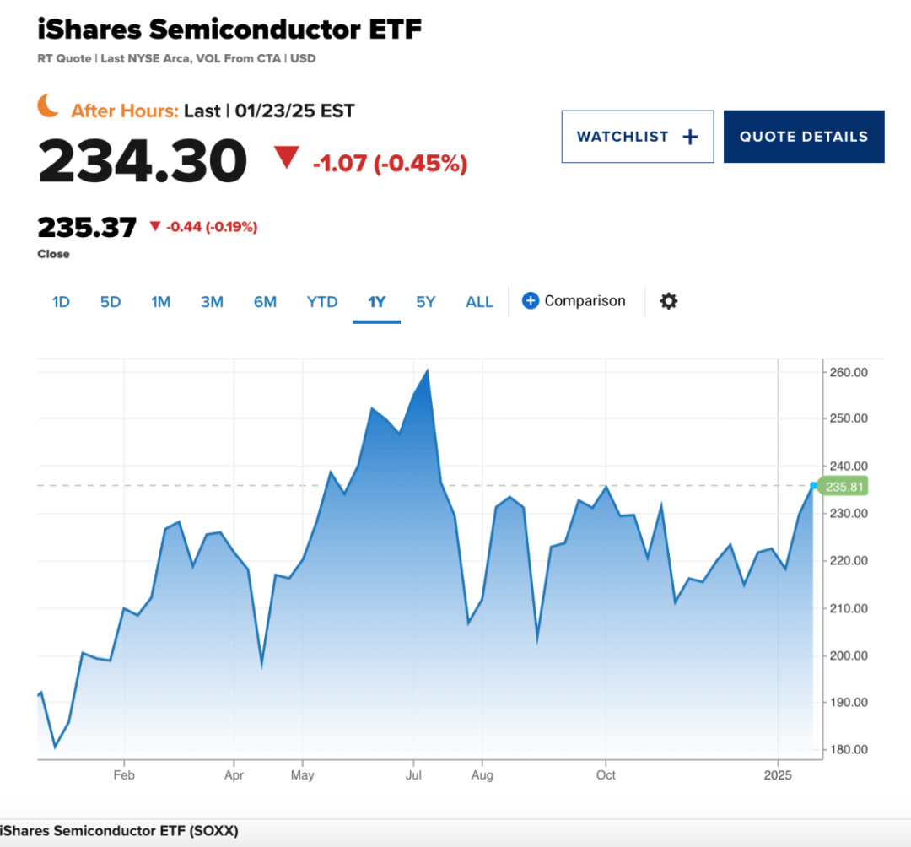911x847 pixels.
Task: Select the 1M chart period
Action: click(x=161, y=301)
